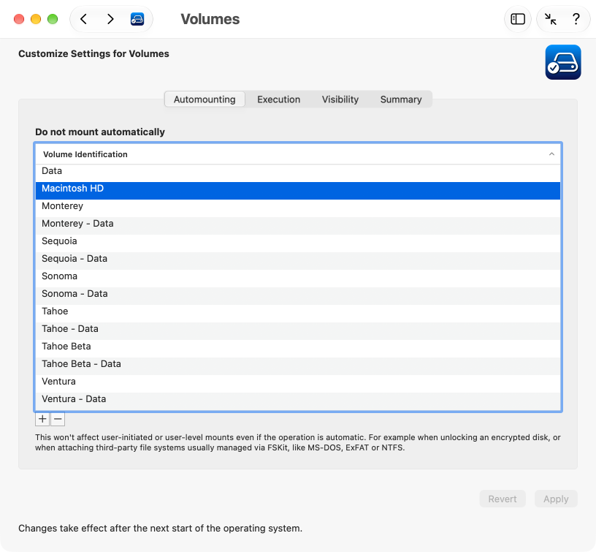Image resolution: width=596 pixels, height=552 pixels.
Task: Zoom window with the green button
Action: pos(53,19)
